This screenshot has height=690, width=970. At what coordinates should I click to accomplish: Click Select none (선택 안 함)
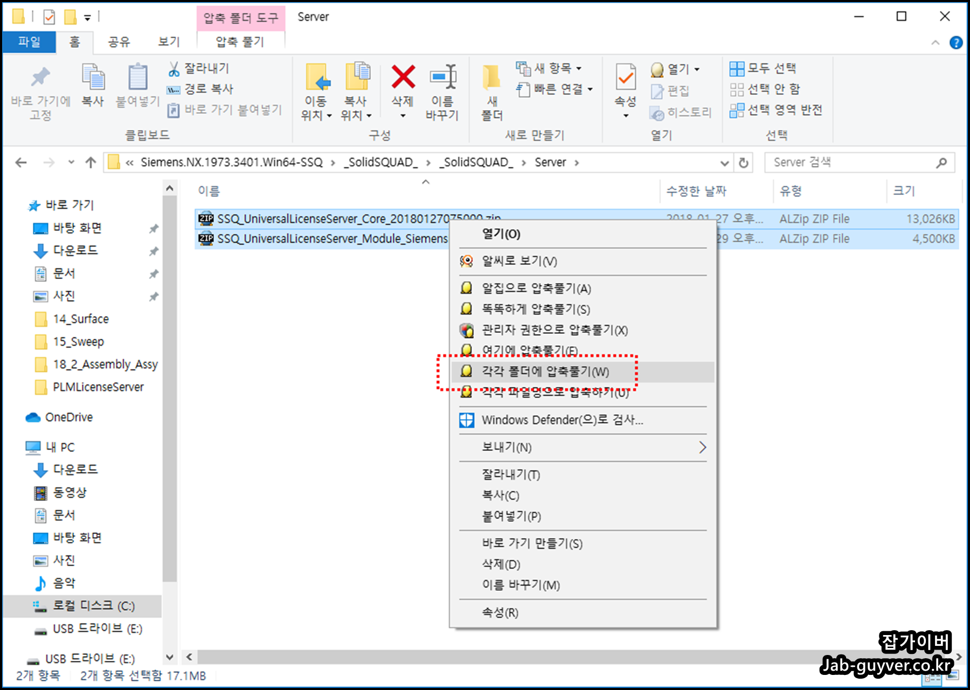pyautogui.click(x=765, y=89)
